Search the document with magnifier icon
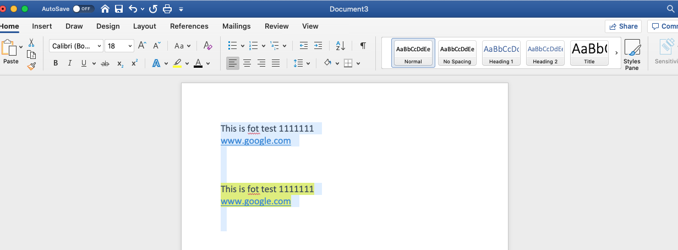The width and height of the screenshot is (678, 250). point(670,9)
